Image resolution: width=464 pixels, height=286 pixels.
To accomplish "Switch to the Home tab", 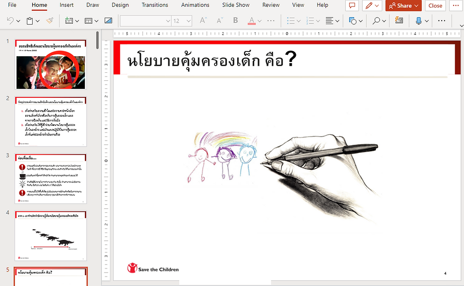I will (x=39, y=5).
